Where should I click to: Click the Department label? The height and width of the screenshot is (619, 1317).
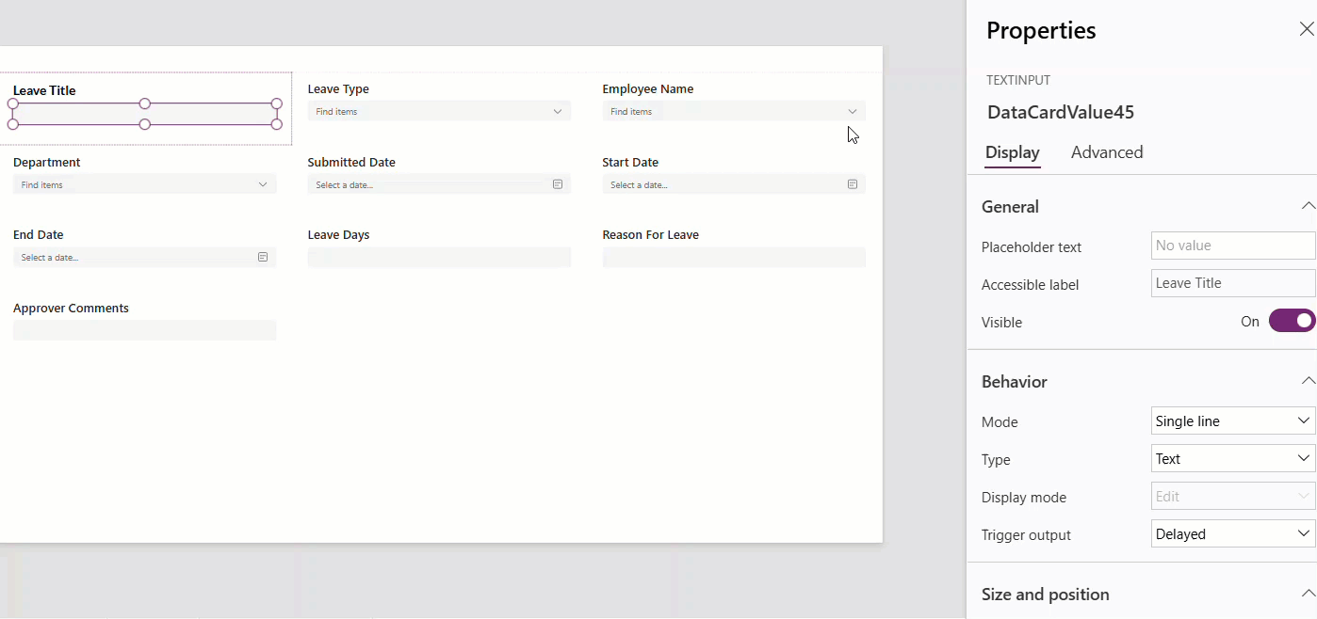tap(47, 163)
